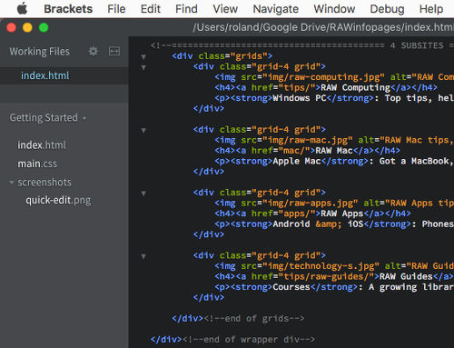Select index.html in Working Files

tap(64, 75)
